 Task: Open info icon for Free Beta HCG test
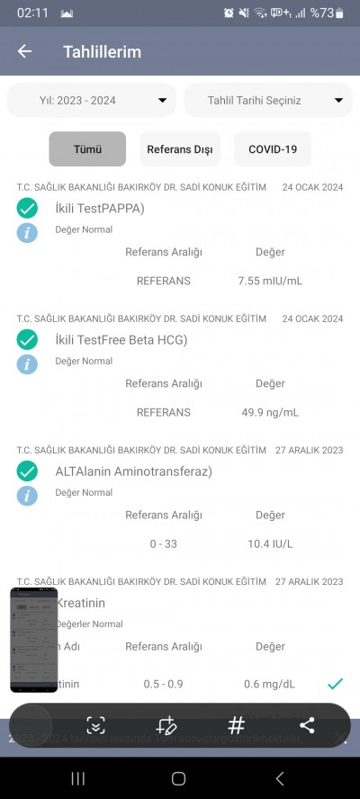pyautogui.click(x=27, y=364)
